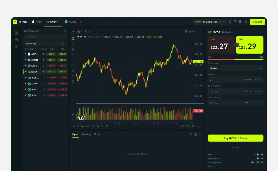Image resolution: width=278 pixels, height=171 pixels.
Task: Select the triangle shapes tool
Action: click(x=73, y=55)
